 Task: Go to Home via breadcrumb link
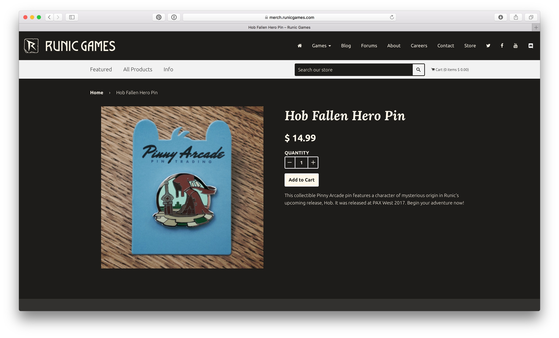pyautogui.click(x=97, y=93)
